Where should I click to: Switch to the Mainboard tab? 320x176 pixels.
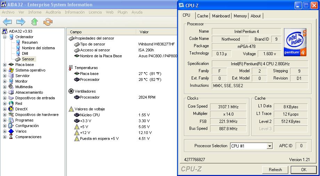[x=221, y=16]
